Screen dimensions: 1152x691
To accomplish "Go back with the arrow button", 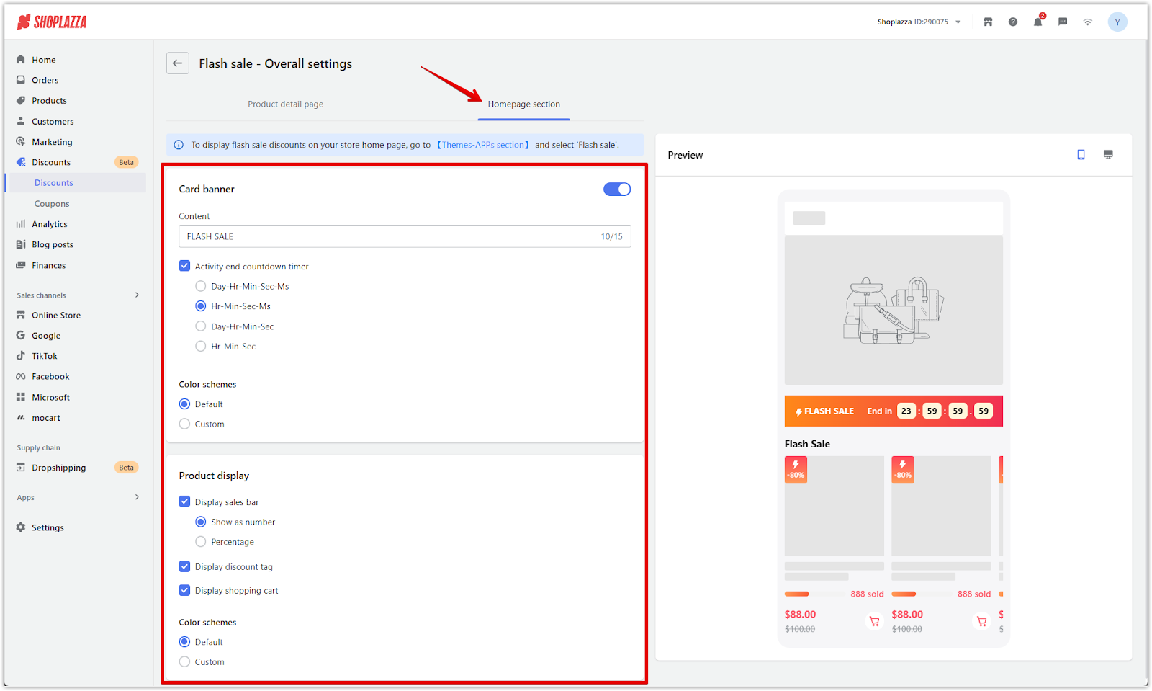I will tap(178, 63).
